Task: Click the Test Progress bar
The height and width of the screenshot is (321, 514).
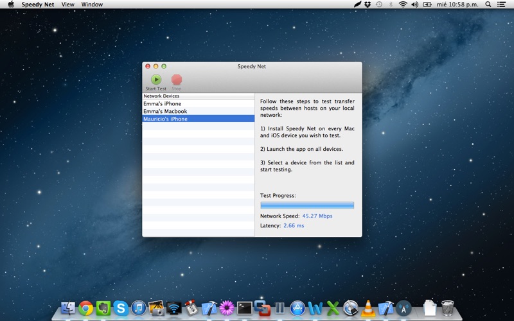Action: 307,205
